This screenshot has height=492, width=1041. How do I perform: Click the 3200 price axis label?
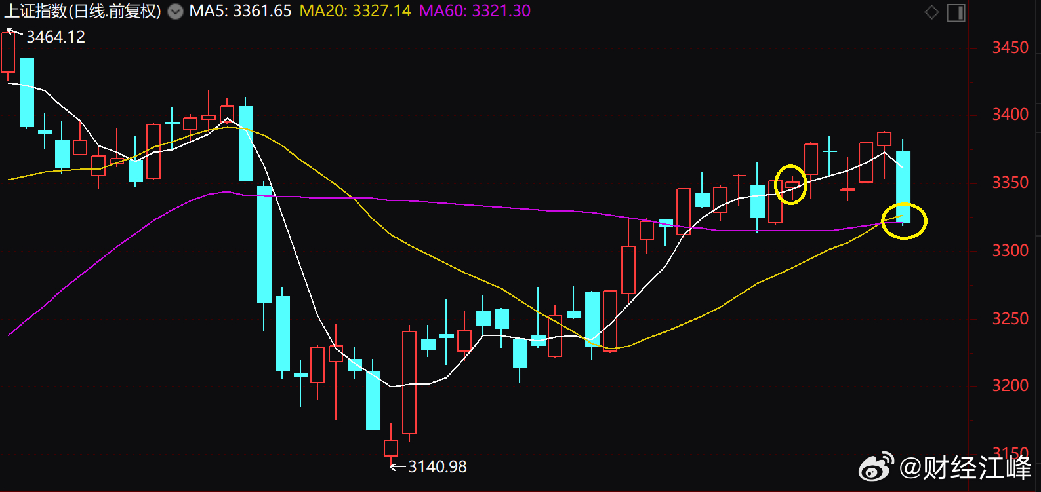[1010, 386]
